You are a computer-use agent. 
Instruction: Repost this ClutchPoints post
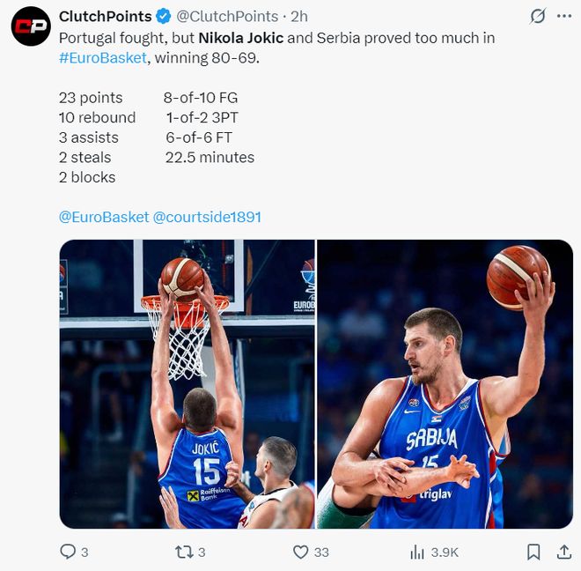point(182,552)
